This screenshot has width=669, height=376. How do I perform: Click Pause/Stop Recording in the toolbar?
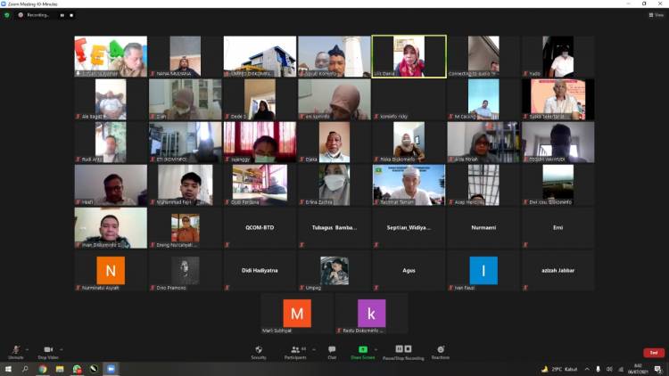coord(403,350)
